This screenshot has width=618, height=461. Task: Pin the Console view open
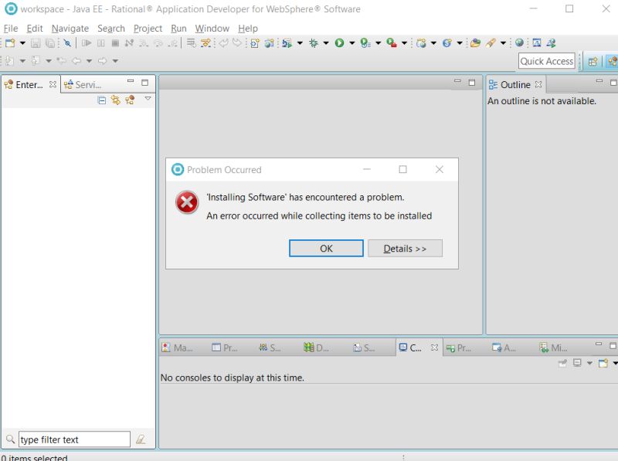[562, 362]
